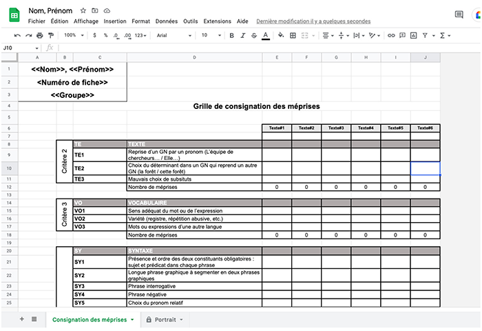This screenshot has height=331, width=482.
Task: Click the merge cells icon
Action: click(x=304, y=35)
